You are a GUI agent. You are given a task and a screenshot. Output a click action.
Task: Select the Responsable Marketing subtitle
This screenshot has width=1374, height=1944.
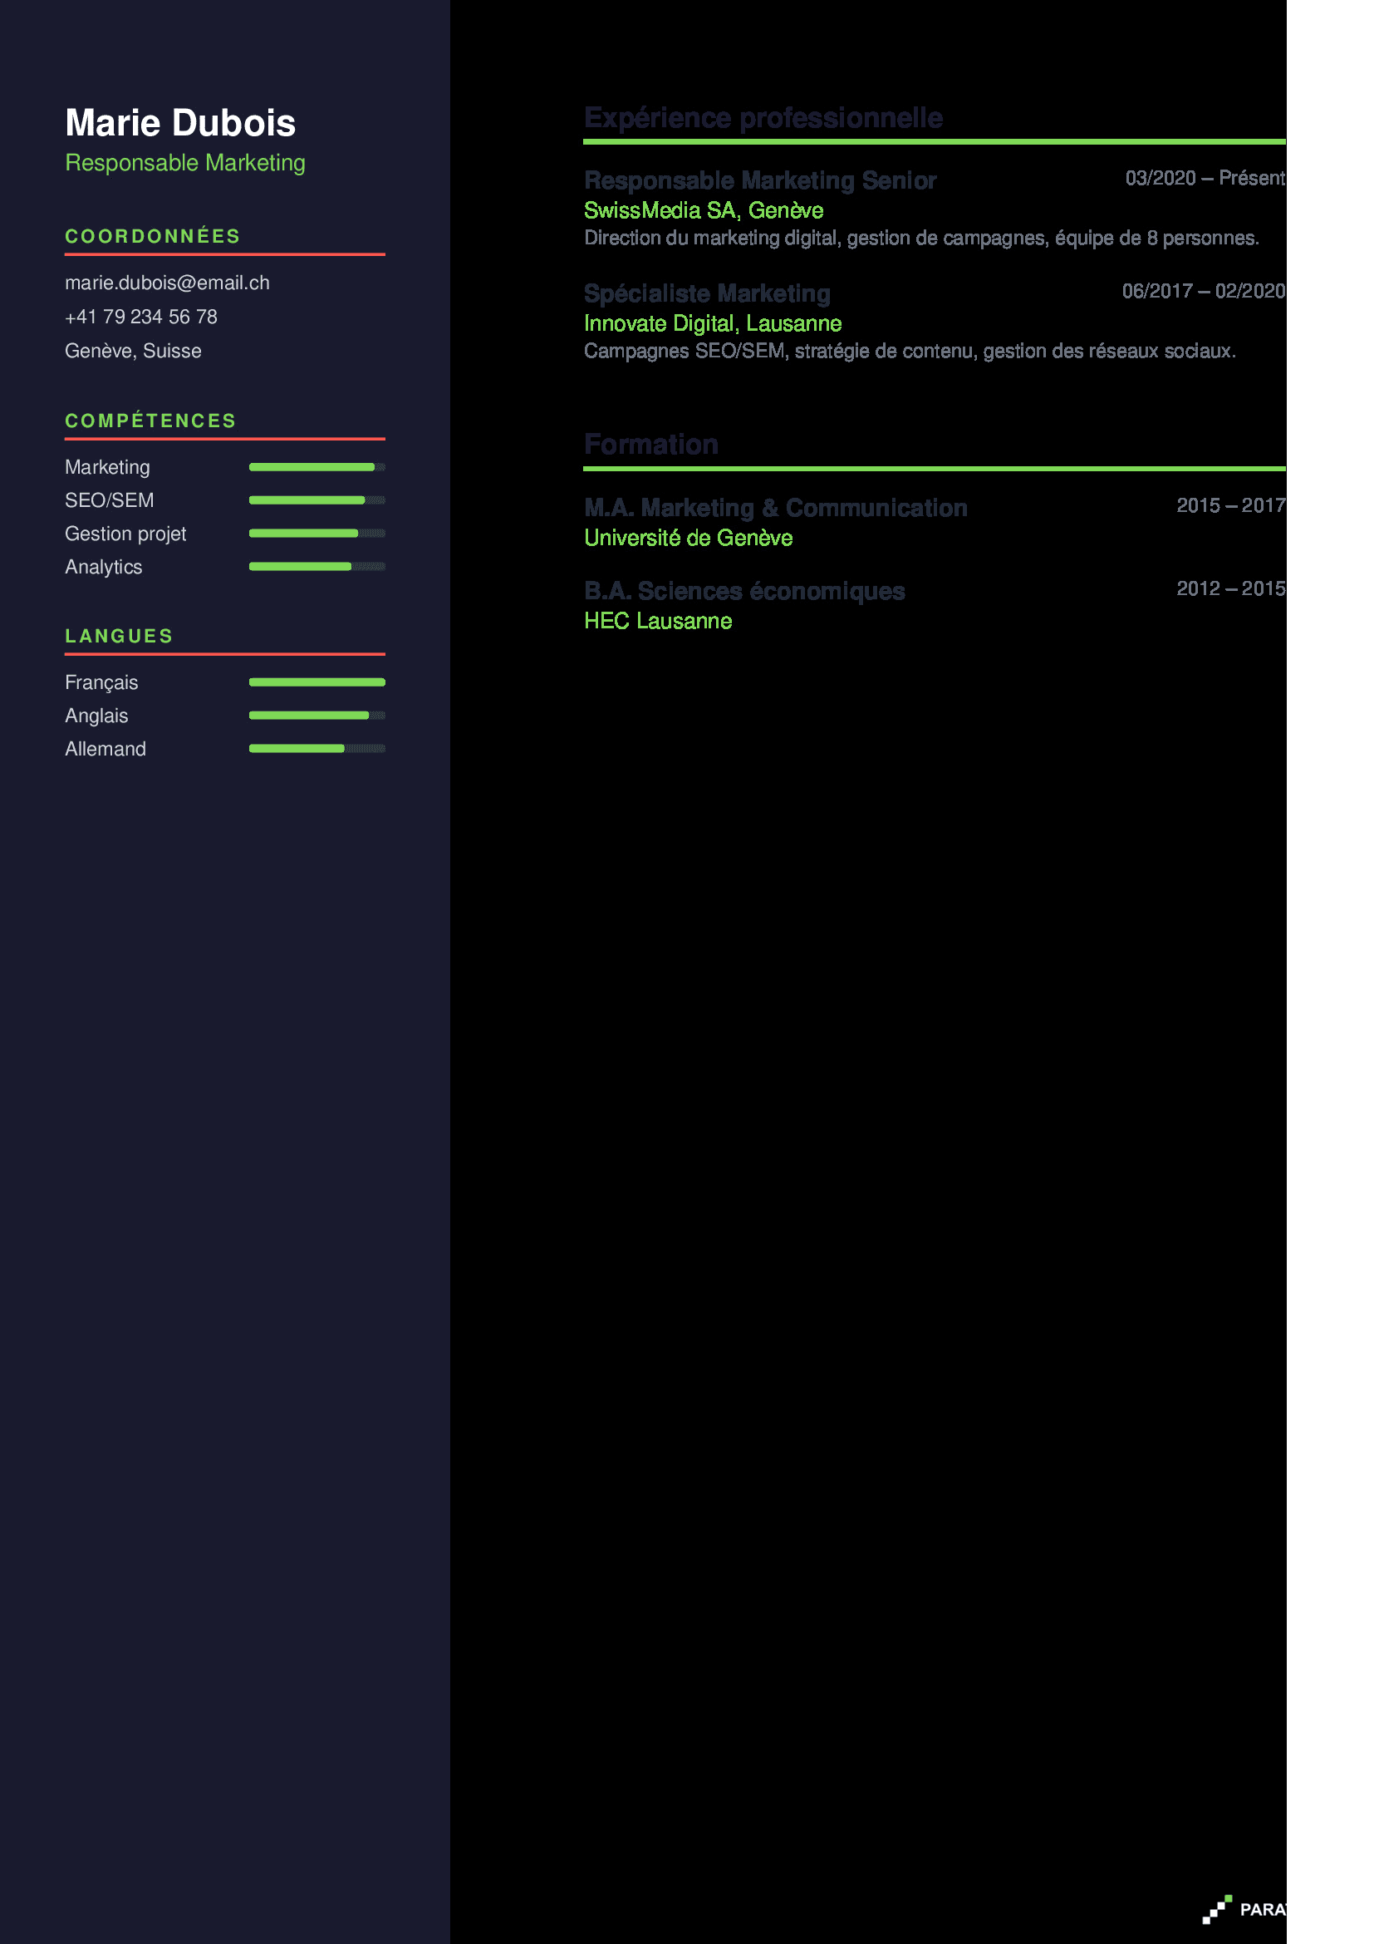coord(185,163)
